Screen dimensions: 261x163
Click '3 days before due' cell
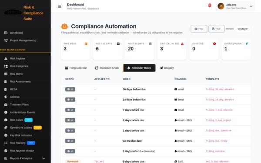134,120
